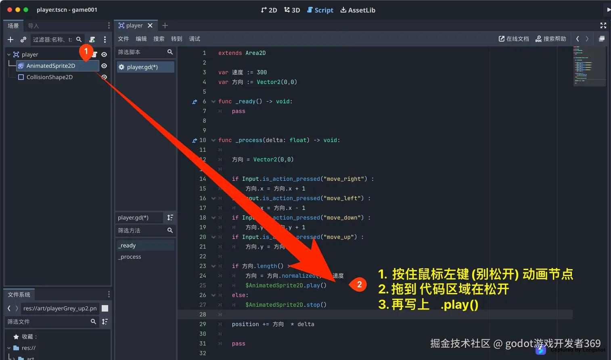Fold the func _process code block
The image size is (611, 360).
coord(213,140)
